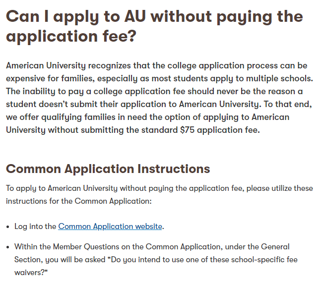Click the main heading about applying to AU
The height and width of the screenshot is (288, 318).
click(x=154, y=26)
